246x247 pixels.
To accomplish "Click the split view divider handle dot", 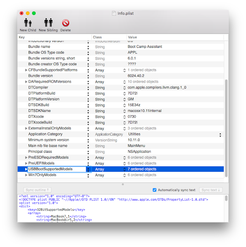I will coord(123,184).
